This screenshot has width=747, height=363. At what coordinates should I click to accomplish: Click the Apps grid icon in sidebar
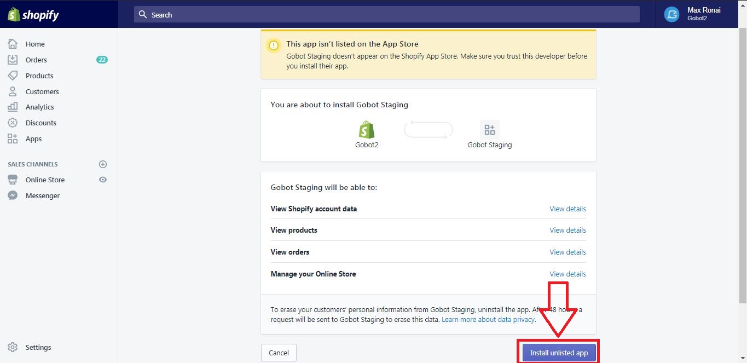[x=13, y=139]
